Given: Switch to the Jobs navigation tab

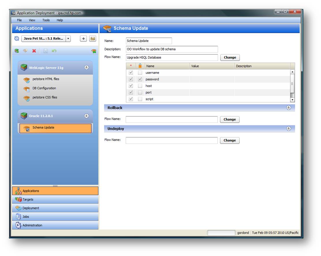Looking at the screenshot, I should [55, 217].
